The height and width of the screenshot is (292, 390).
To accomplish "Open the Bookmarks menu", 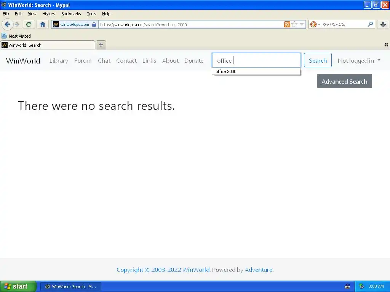I will click(71, 14).
